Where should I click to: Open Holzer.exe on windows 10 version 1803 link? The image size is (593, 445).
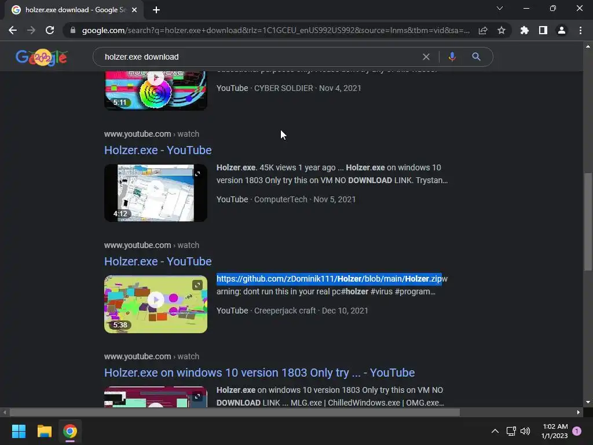(259, 373)
